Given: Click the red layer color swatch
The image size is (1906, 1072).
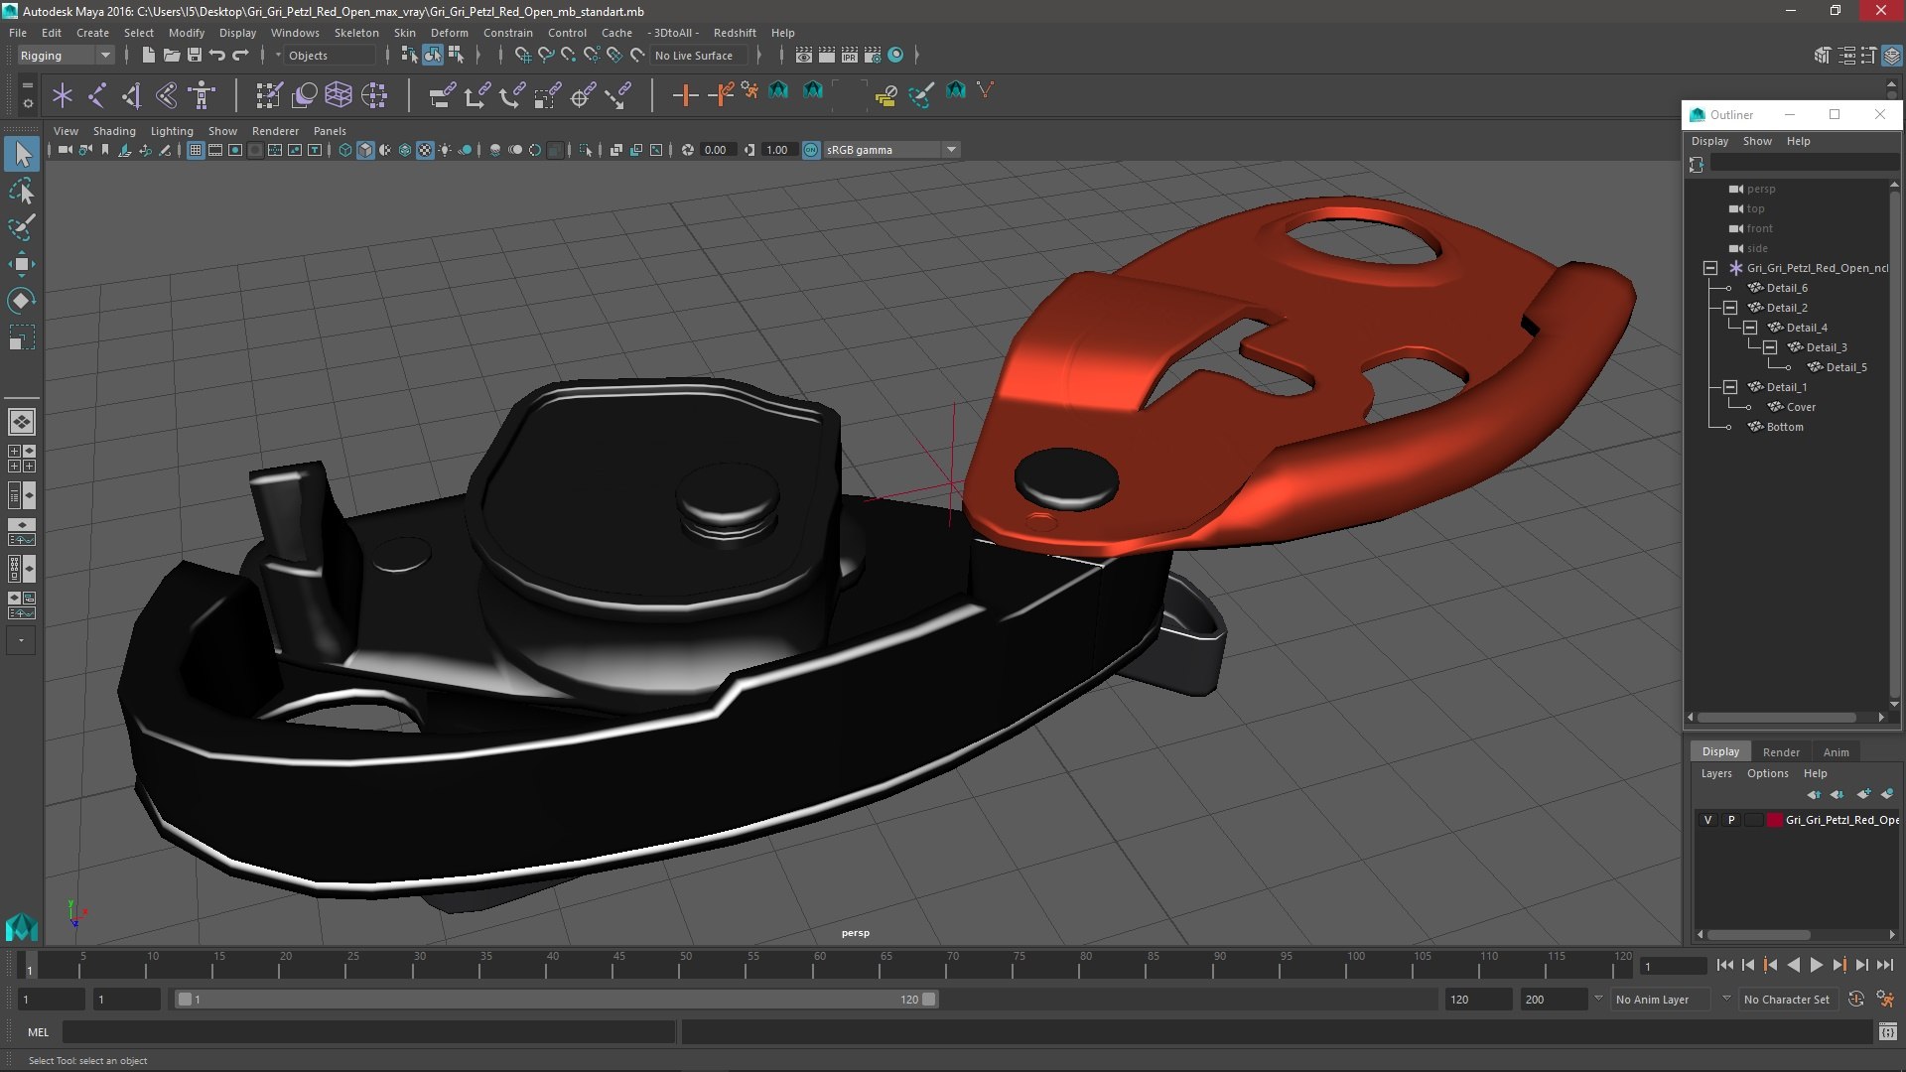Looking at the screenshot, I should (1774, 820).
